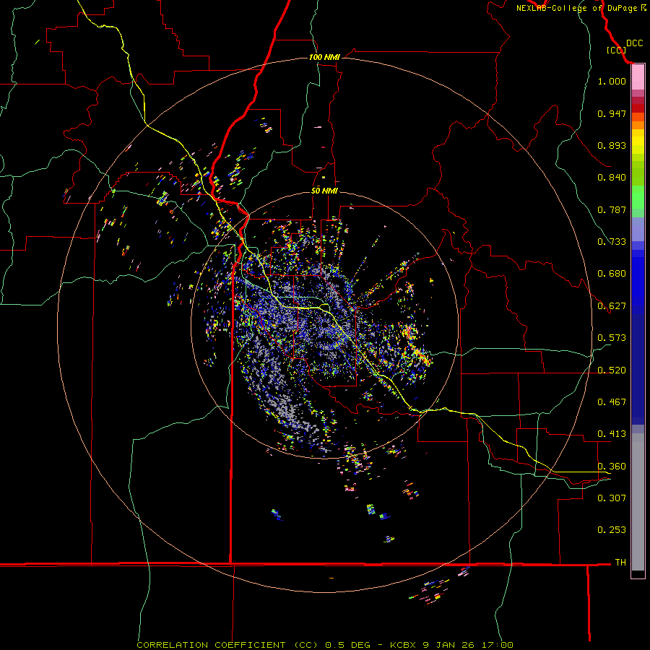This screenshot has width=650, height=650.
Task: Click the 0.520 scale value
Action: click(x=612, y=370)
